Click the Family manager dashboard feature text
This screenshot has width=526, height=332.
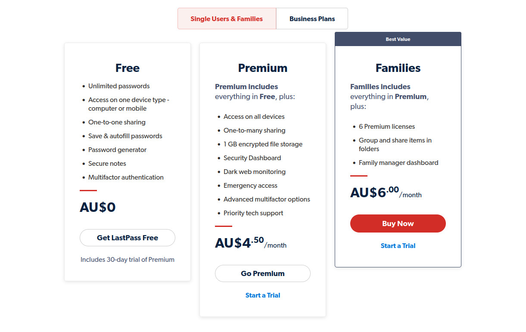pos(398,163)
